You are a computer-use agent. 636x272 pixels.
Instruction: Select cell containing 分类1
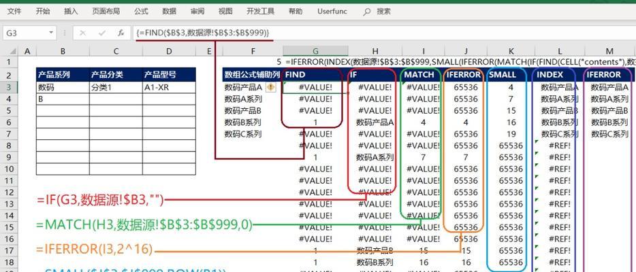click(x=116, y=88)
